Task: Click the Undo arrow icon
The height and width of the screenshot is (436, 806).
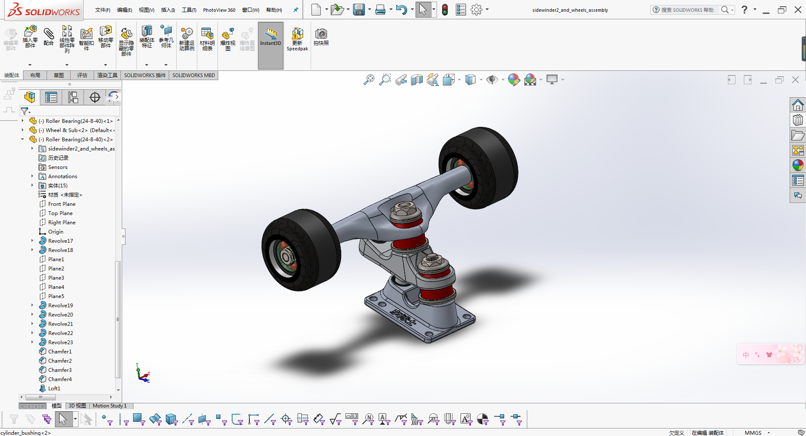Action: (402, 10)
